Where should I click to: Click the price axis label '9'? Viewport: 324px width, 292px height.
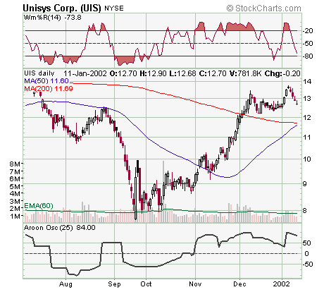304,183
